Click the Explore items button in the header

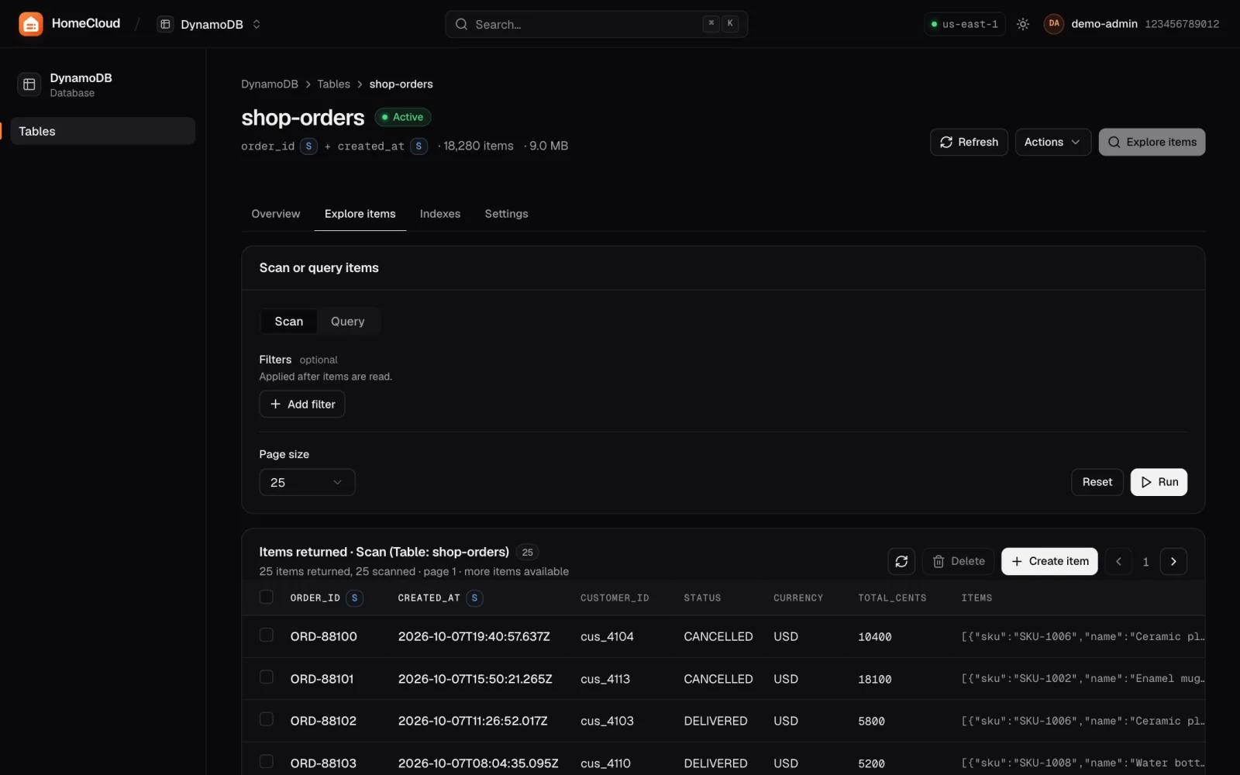point(1152,142)
